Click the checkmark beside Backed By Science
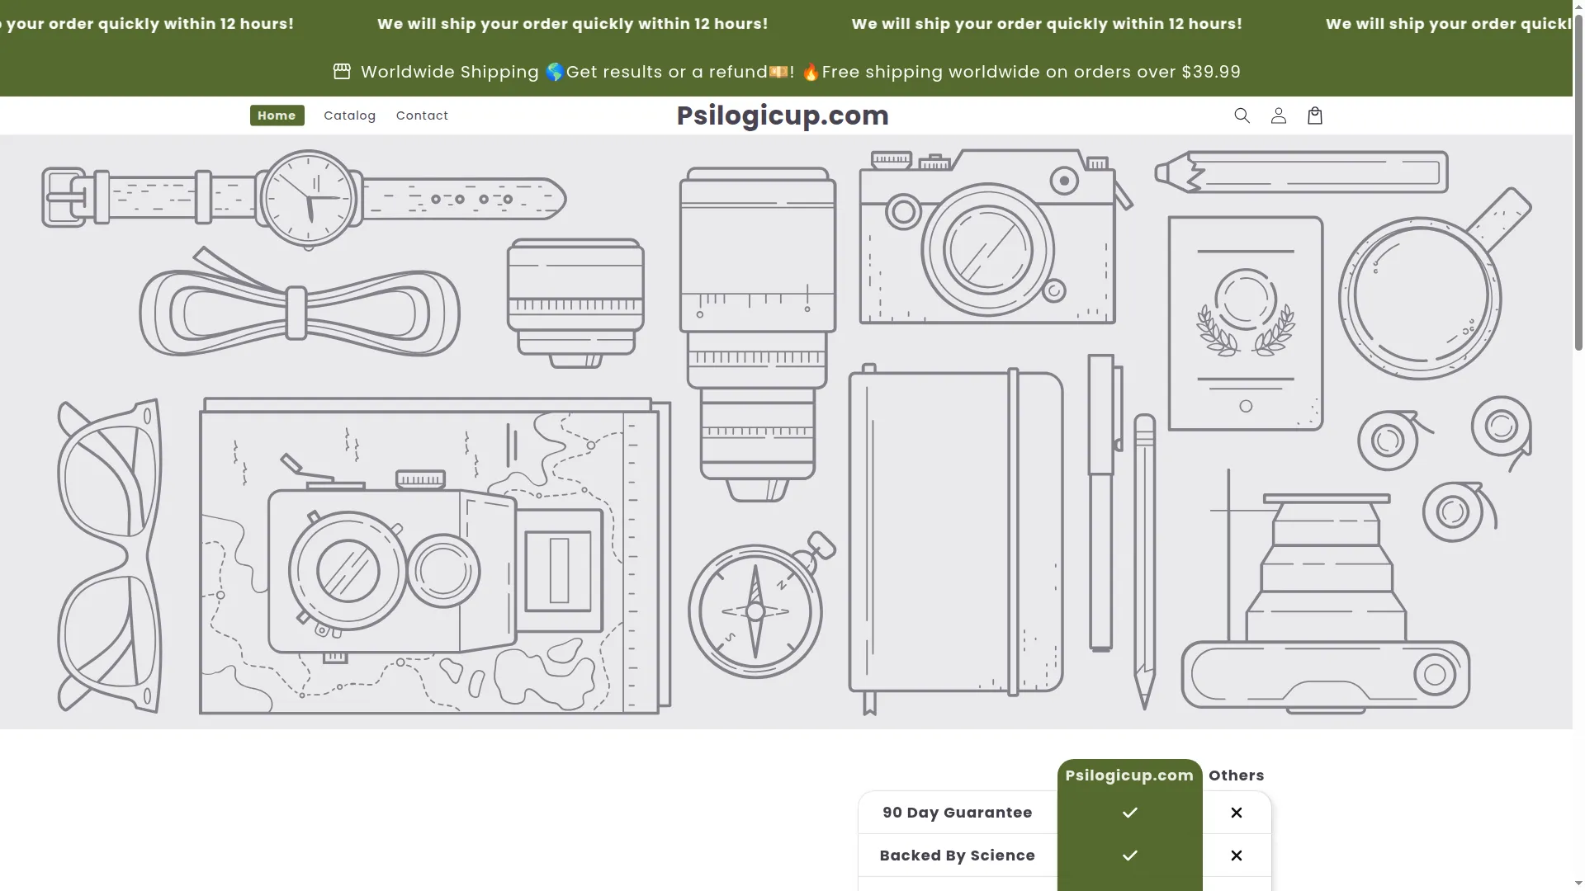This screenshot has height=891, width=1585. 1130,856
